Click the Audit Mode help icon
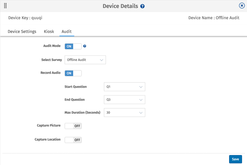 [84, 46]
